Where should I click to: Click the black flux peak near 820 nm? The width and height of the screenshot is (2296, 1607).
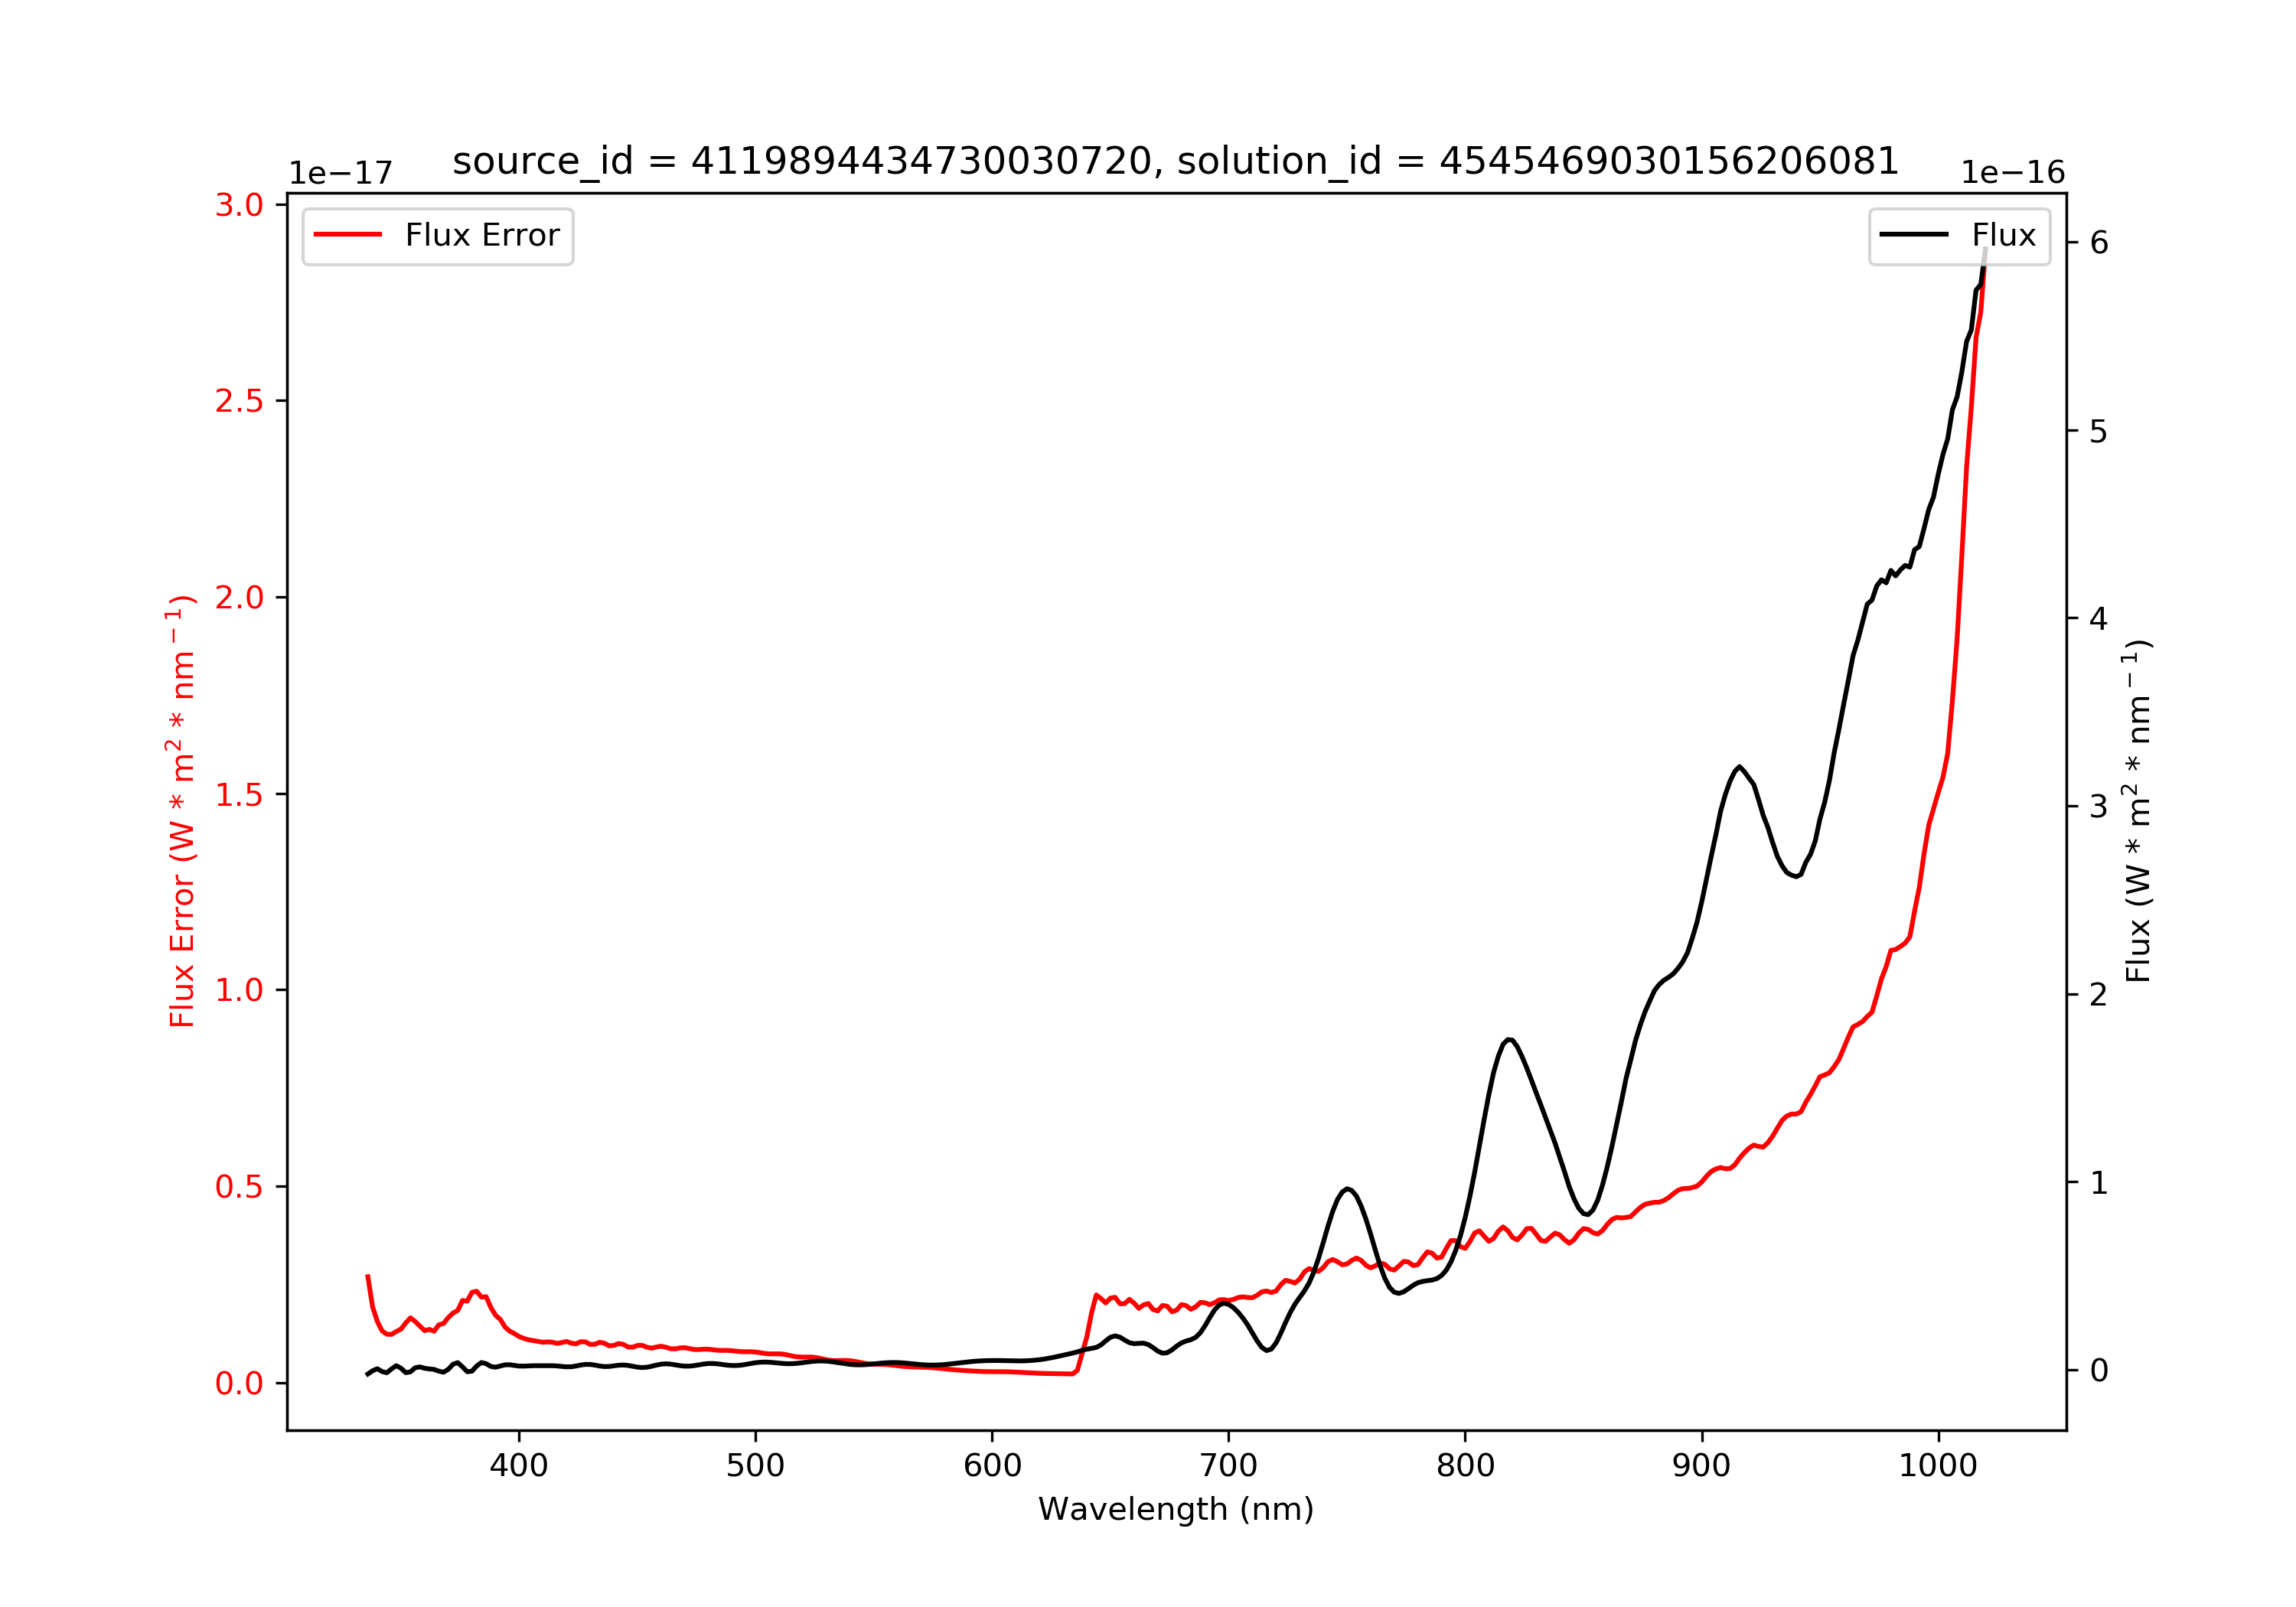1509,1041
